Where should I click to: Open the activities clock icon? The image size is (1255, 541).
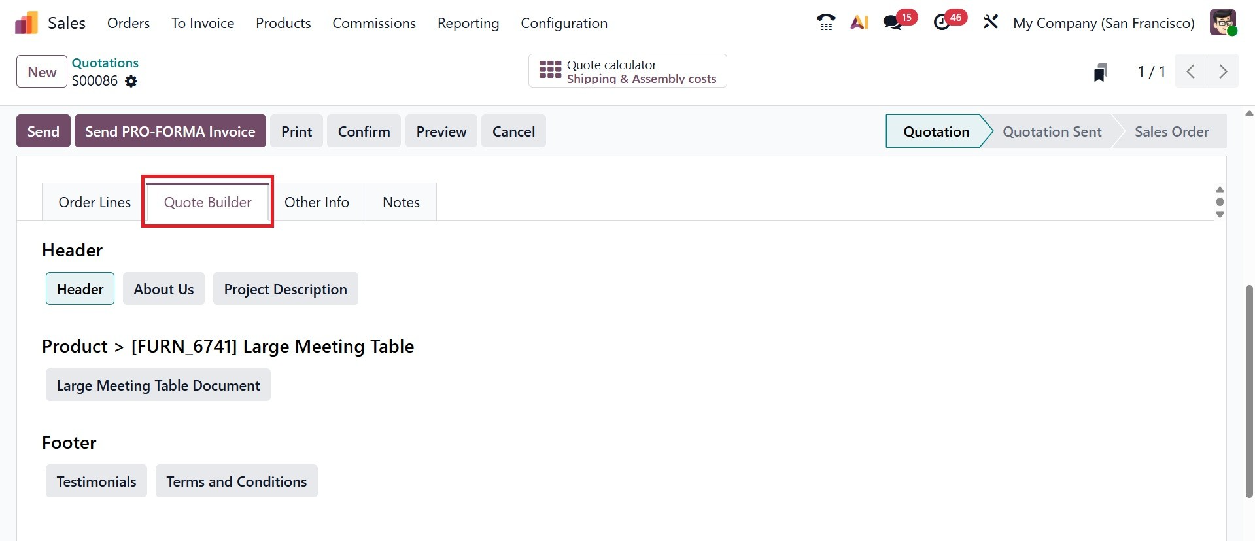pos(942,23)
